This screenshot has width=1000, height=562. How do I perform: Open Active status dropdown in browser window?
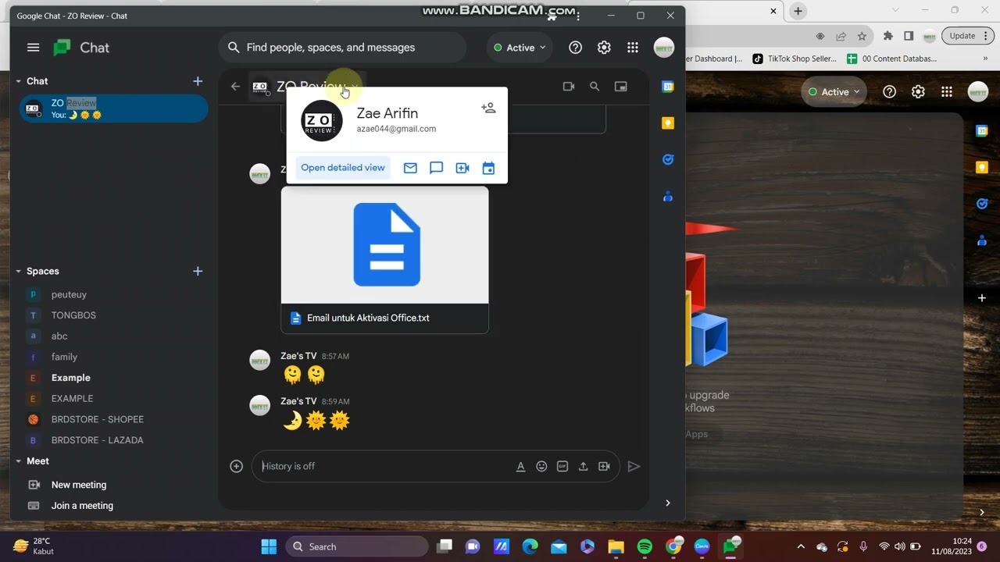click(x=834, y=91)
